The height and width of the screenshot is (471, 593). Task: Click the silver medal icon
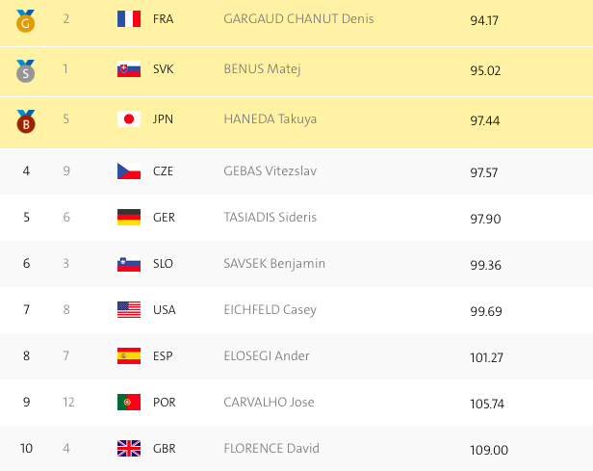coord(25,71)
